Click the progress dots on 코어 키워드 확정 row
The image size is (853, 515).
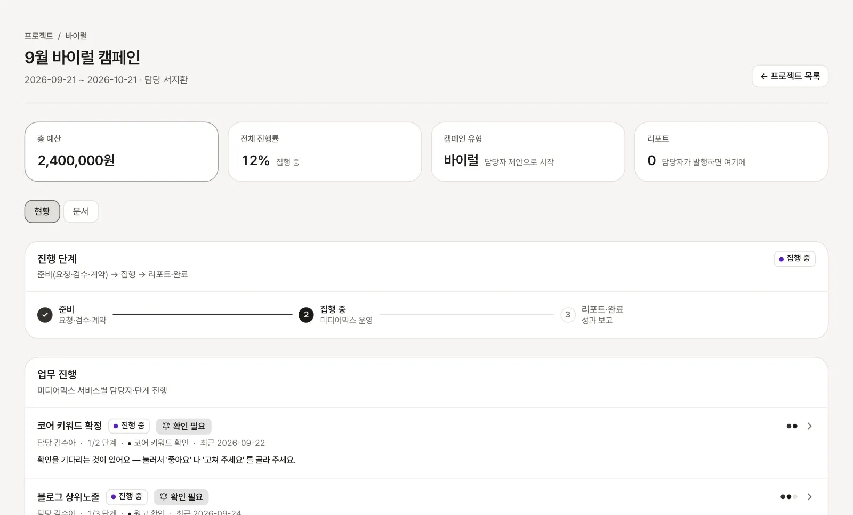coord(792,426)
